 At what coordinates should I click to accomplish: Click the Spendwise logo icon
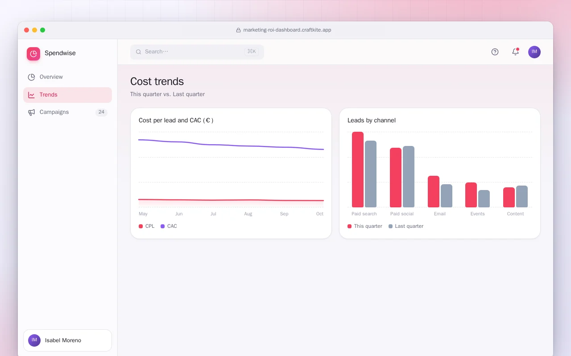point(33,54)
